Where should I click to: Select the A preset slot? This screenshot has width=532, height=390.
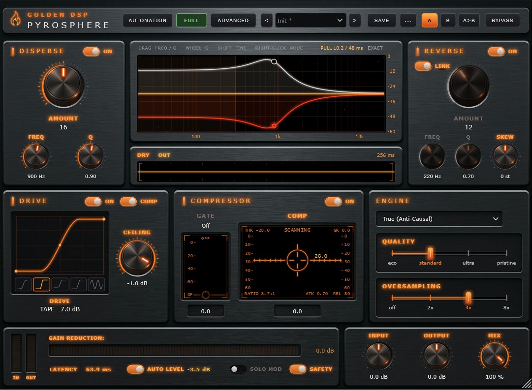(429, 20)
